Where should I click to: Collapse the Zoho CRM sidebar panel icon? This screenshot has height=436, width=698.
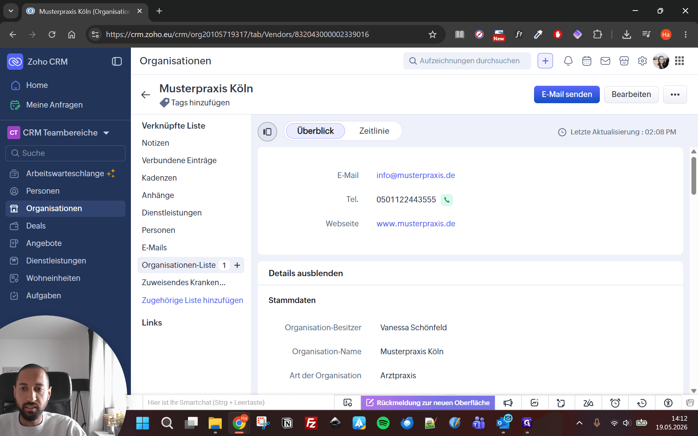point(117,61)
